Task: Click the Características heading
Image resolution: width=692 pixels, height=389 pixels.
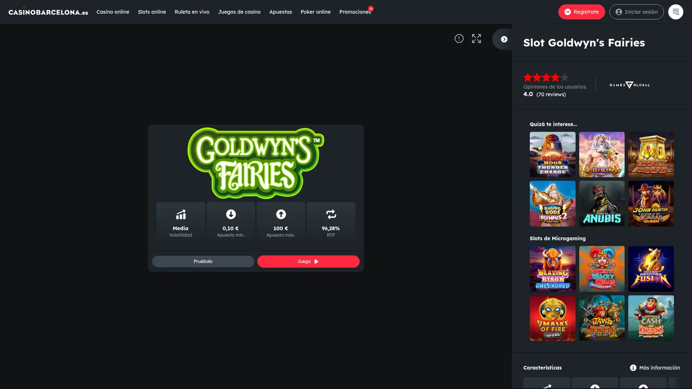Action: click(543, 368)
